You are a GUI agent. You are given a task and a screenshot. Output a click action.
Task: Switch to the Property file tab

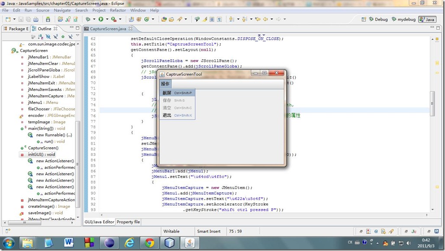click(128, 222)
